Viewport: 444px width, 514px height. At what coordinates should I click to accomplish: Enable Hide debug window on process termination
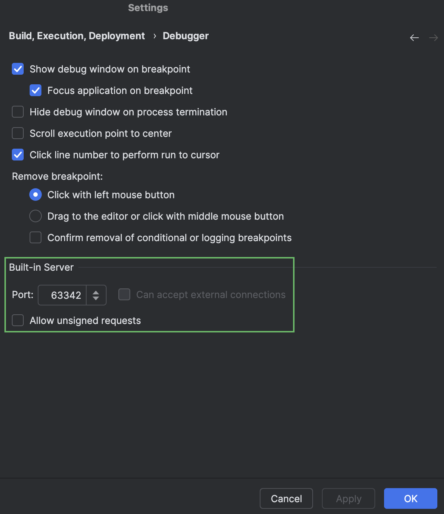click(17, 112)
